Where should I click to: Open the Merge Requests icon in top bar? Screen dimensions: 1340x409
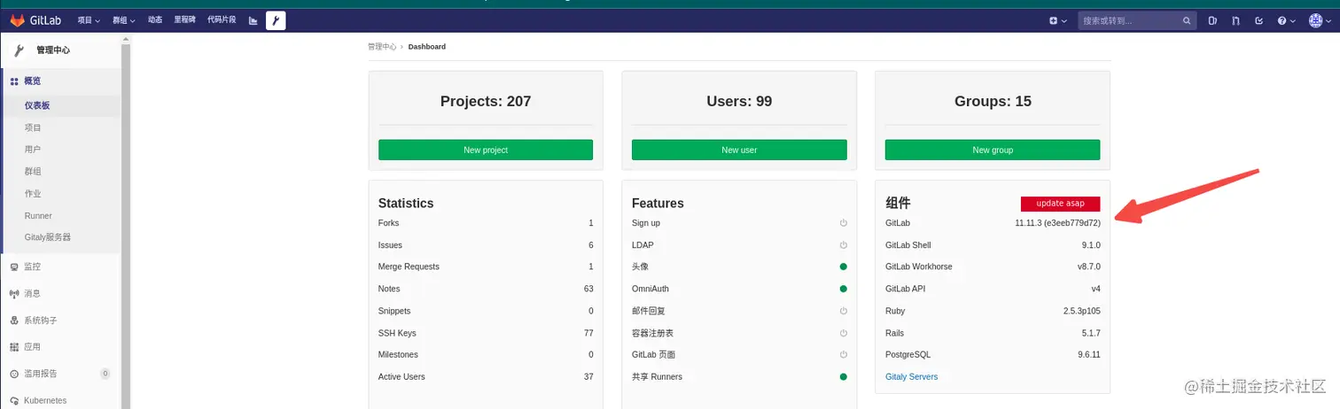pyautogui.click(x=1235, y=20)
